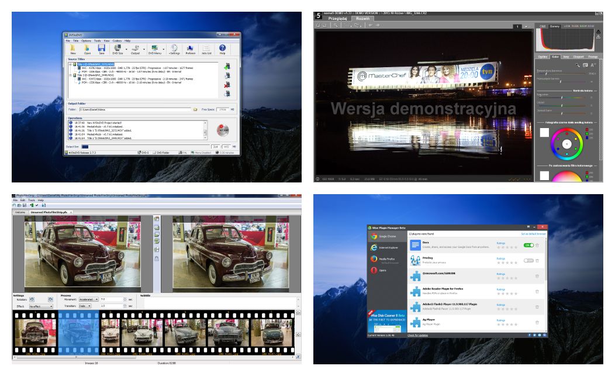
Task: Turn off the Docs plugin toggle
Action: 528,245
